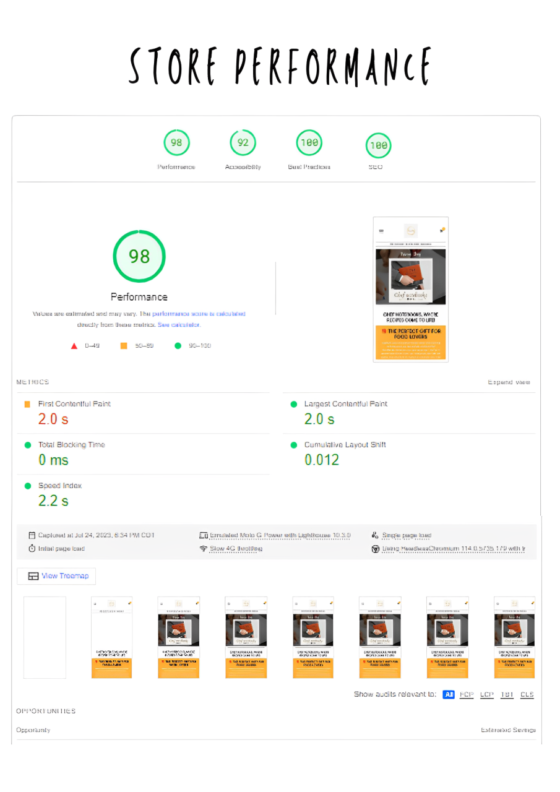560x792 pixels.
Task: Click the SEO score gauge
Action: pos(377,146)
